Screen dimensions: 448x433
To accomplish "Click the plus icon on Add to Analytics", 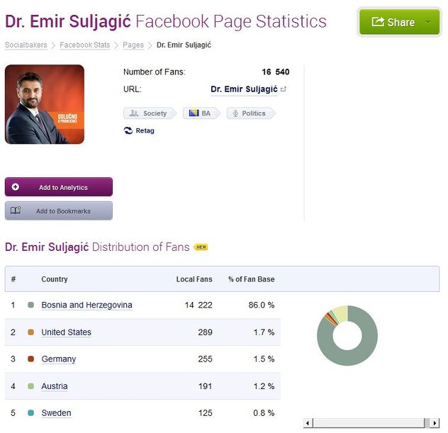I will click(16, 187).
